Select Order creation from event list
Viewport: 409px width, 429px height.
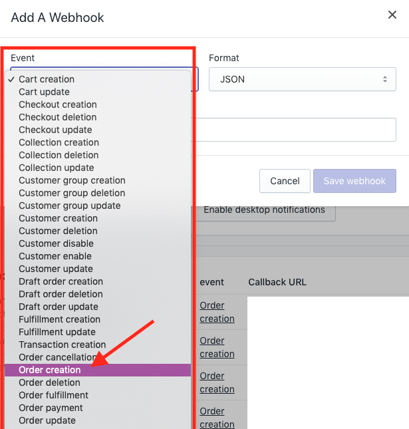[98, 370]
